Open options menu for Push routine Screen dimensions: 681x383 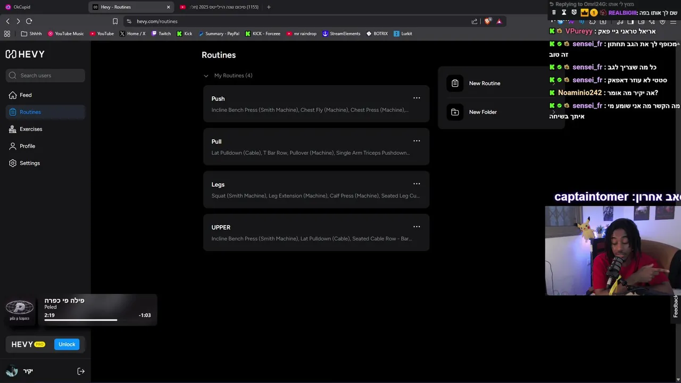coord(417,98)
